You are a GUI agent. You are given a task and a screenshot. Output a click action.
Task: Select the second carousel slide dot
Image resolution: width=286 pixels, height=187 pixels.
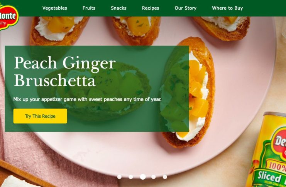click(x=131, y=177)
